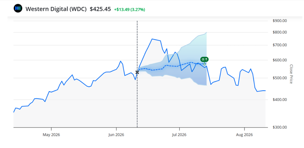Click the X marker on the dashed line

(137, 72)
